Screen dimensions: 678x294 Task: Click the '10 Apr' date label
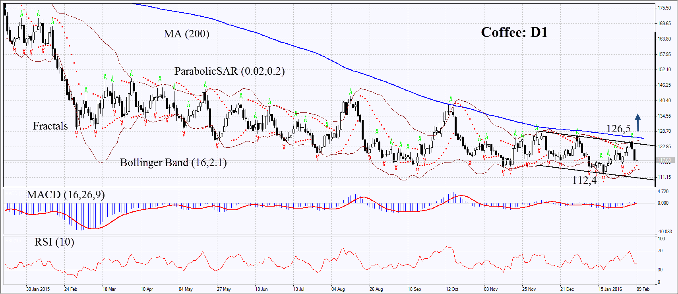coord(147,289)
